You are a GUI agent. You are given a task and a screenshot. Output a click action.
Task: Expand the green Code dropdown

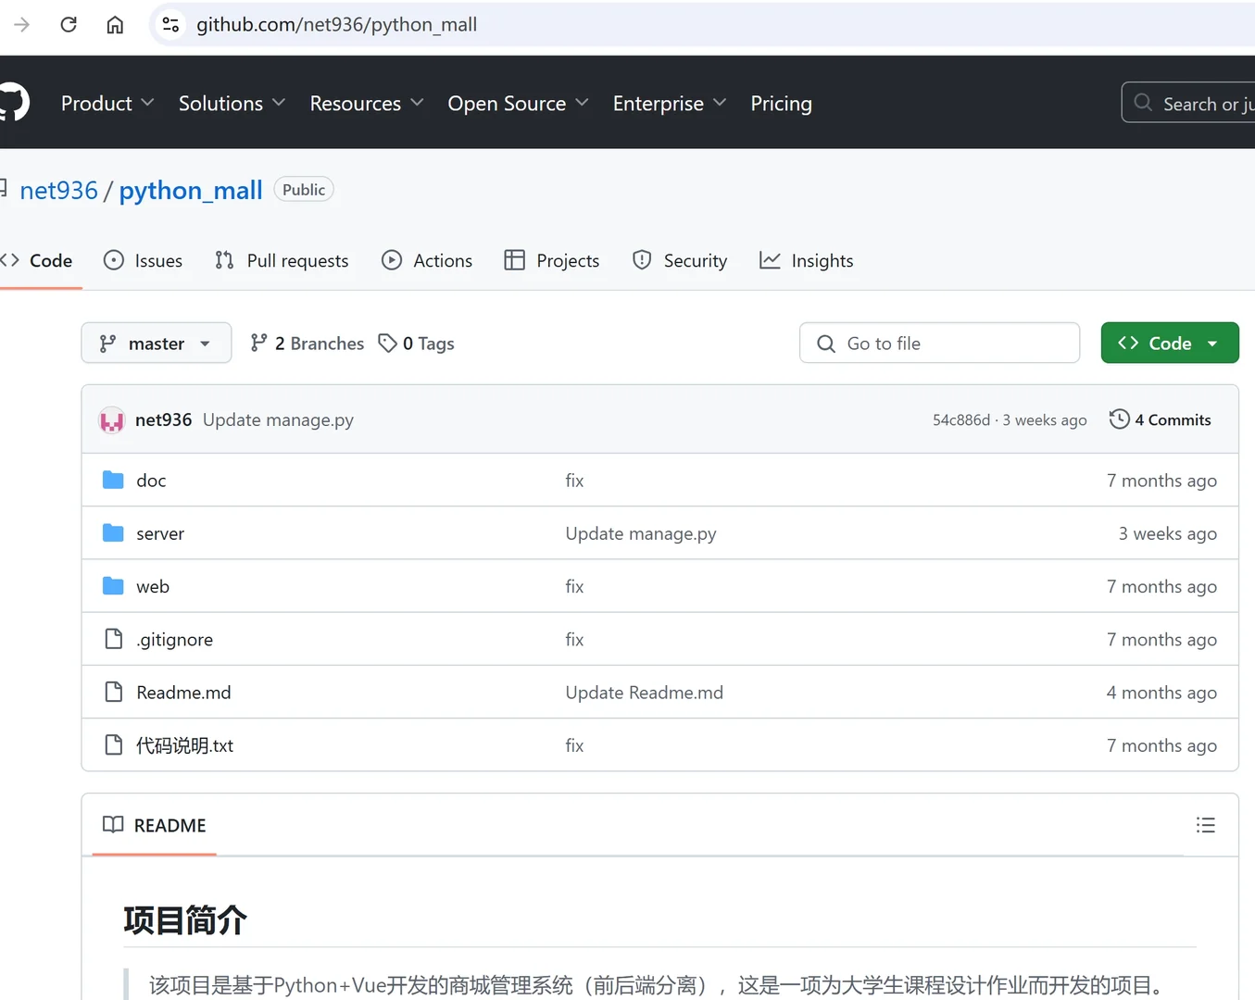pyautogui.click(x=1170, y=343)
